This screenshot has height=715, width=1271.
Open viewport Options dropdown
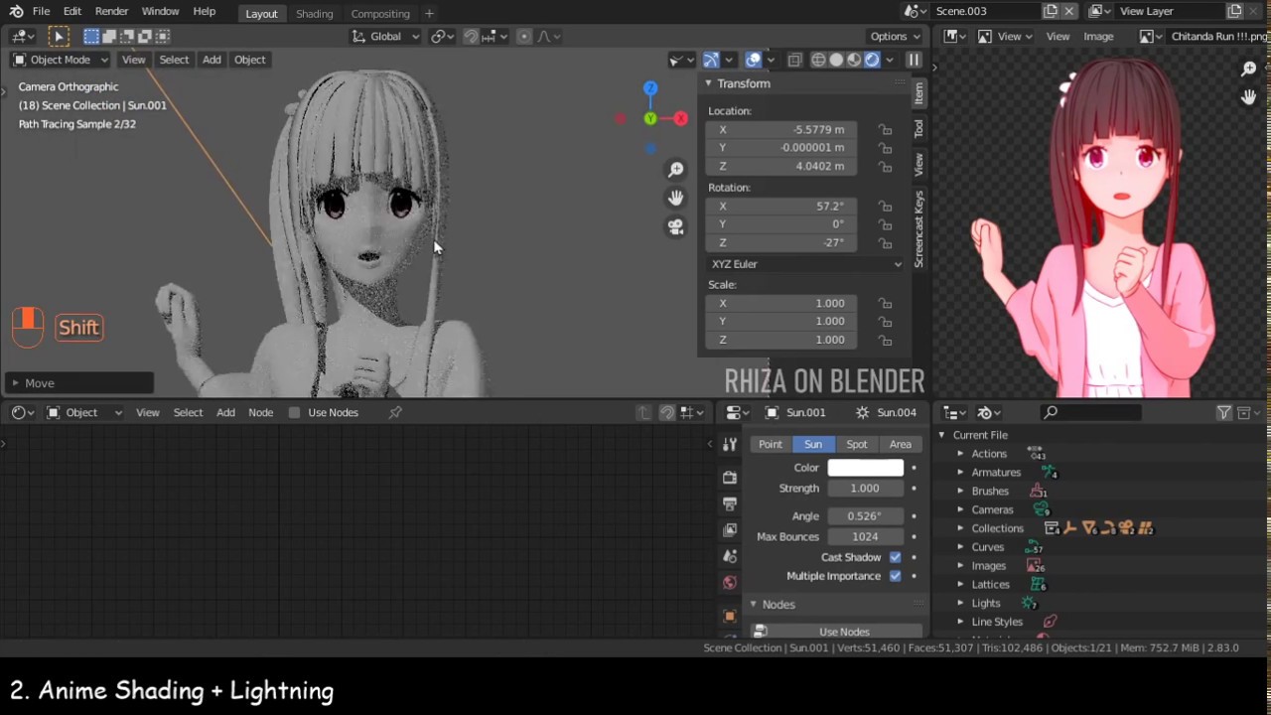tap(895, 36)
